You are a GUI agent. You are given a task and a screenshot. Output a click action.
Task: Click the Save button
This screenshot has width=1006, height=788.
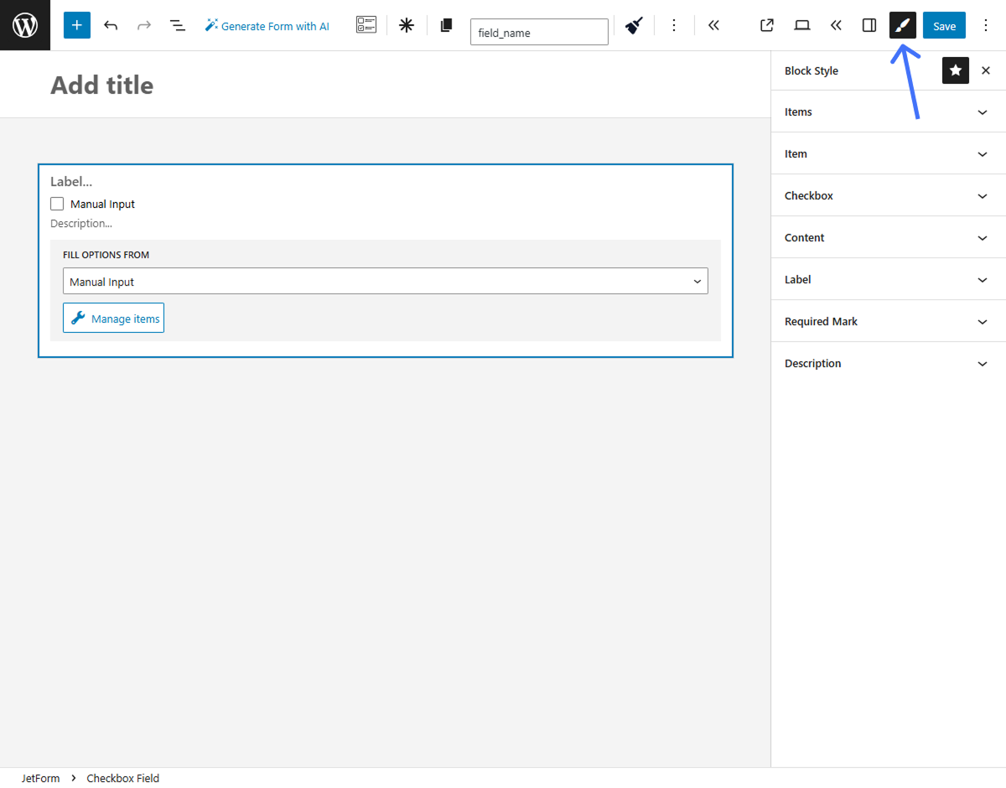coord(944,25)
